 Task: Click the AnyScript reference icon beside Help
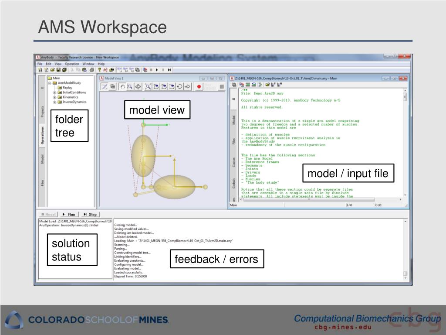105,70
